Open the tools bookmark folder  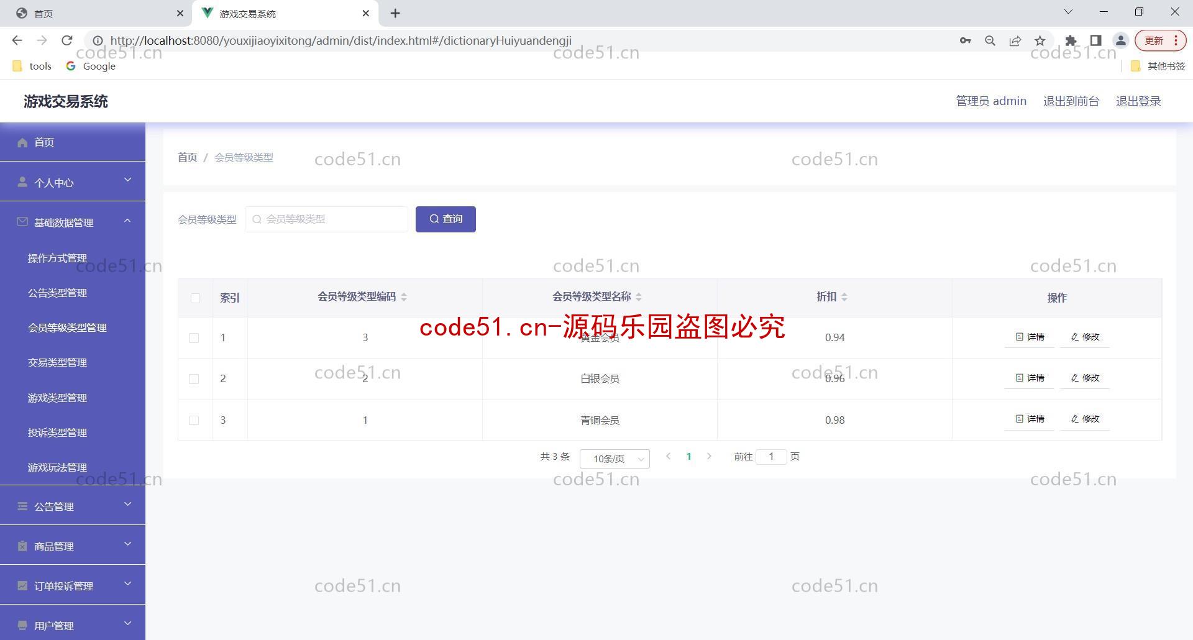[x=32, y=66]
